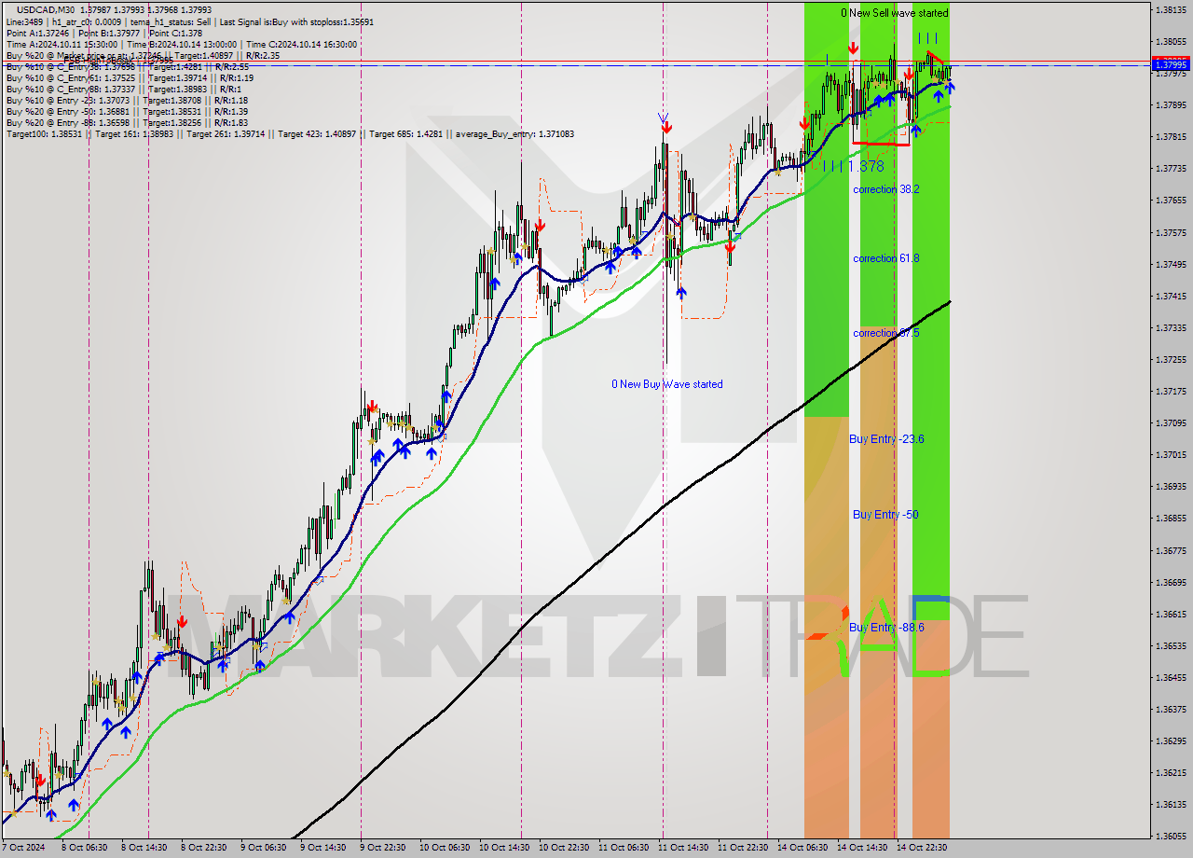The height and width of the screenshot is (858, 1193).
Task: Click the 'Buy Entry -88.6' zone label
Action: (x=886, y=628)
